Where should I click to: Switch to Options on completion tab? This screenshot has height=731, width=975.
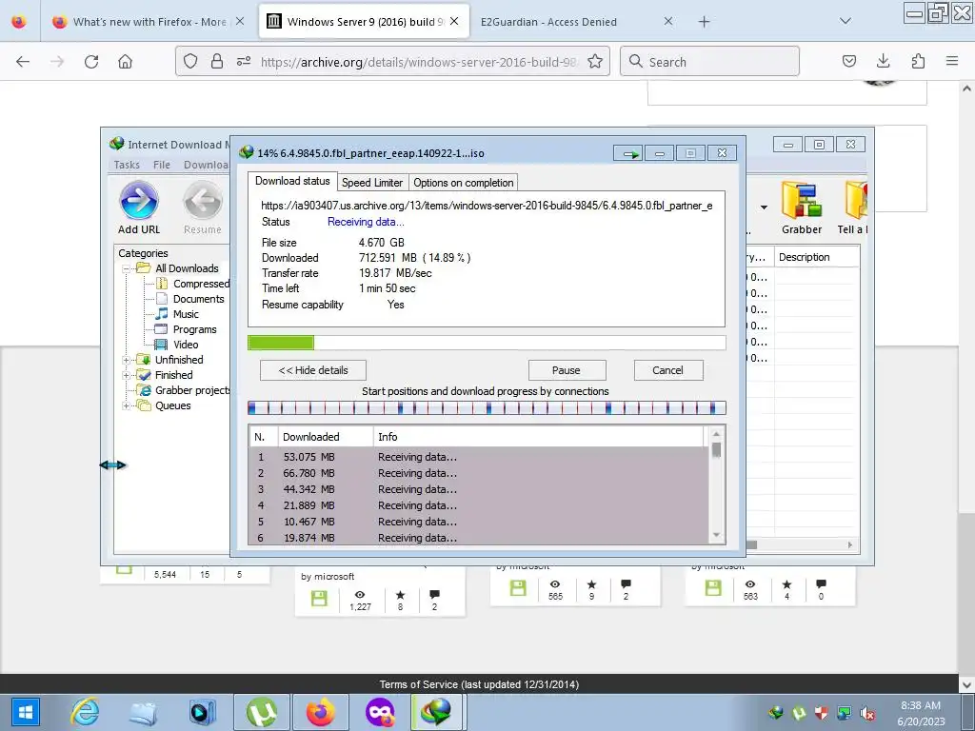click(464, 183)
